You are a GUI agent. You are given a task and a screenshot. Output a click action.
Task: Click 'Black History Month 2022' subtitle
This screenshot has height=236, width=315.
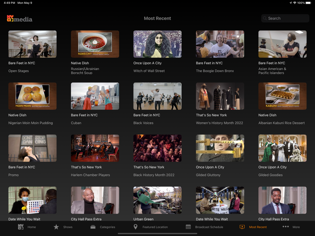click(154, 175)
